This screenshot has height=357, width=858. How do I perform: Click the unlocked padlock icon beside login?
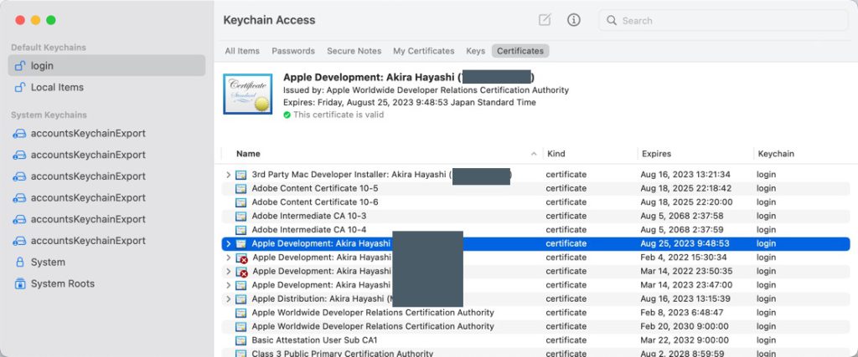pos(20,65)
